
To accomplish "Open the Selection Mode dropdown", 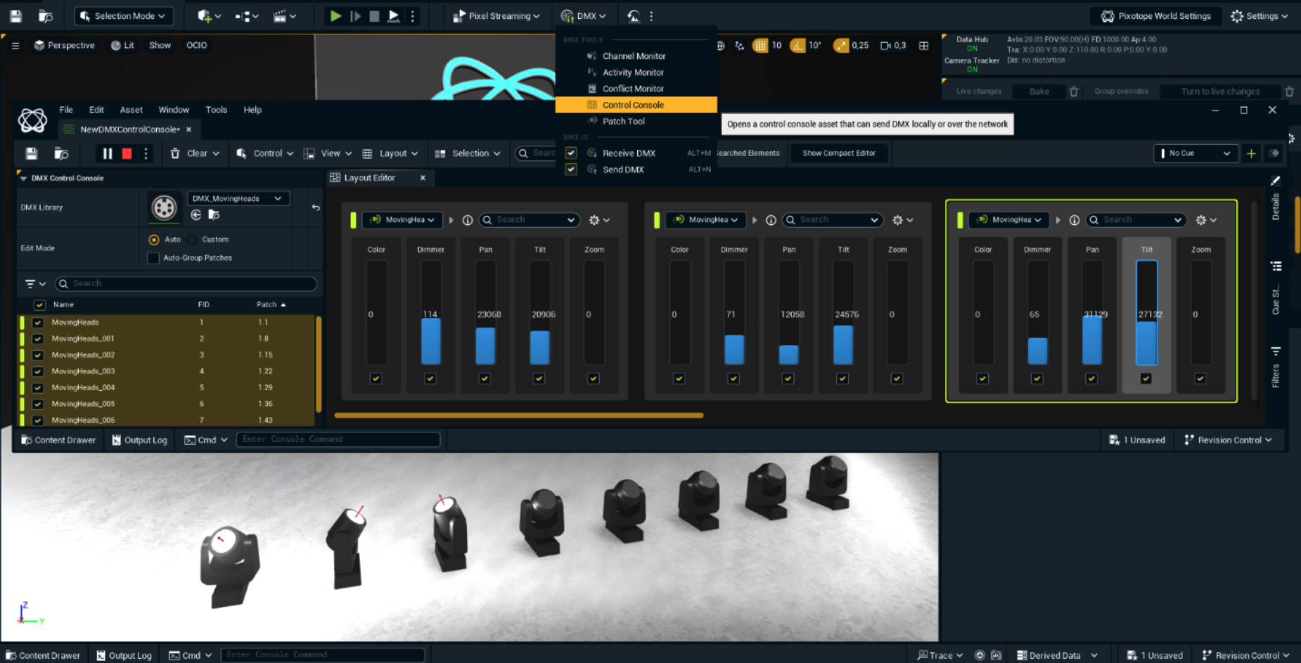I will point(124,15).
